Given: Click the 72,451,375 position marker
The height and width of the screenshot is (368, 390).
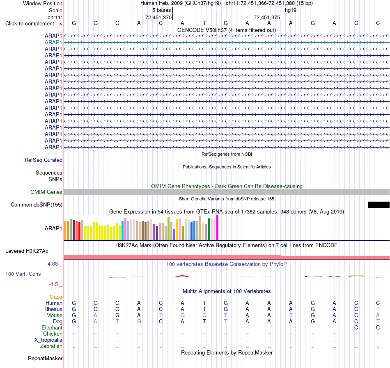Looking at the screenshot, I should click(267, 17).
